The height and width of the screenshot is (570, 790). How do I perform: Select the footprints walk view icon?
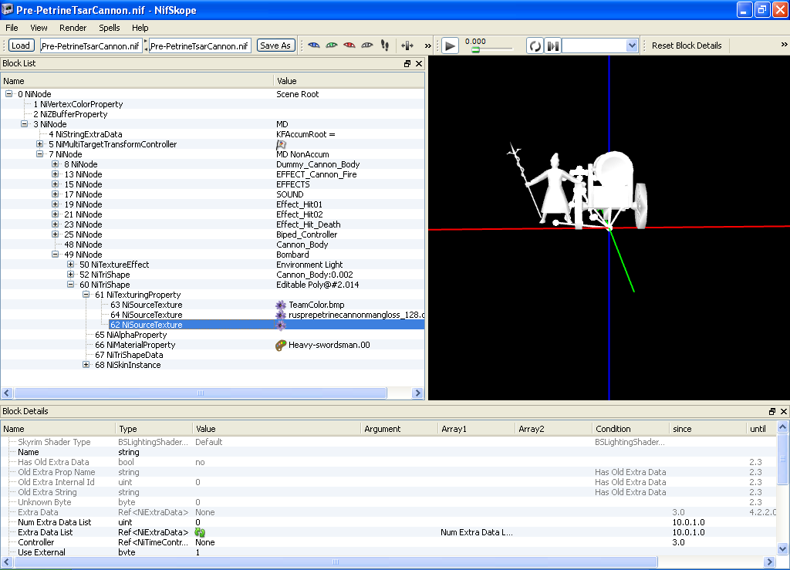pos(385,46)
